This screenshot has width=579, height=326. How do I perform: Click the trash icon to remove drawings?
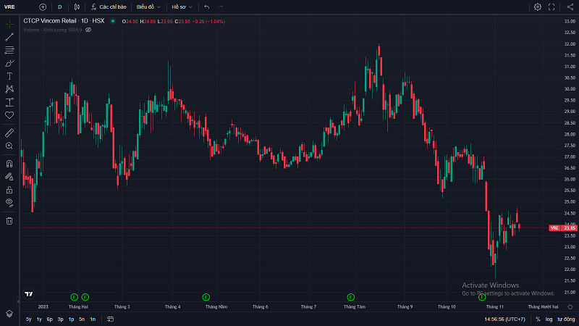(9, 220)
